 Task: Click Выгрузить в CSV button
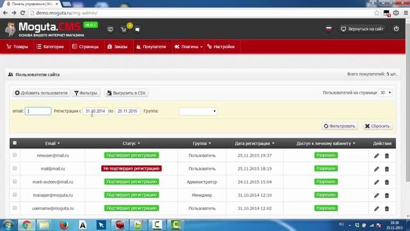(126, 93)
